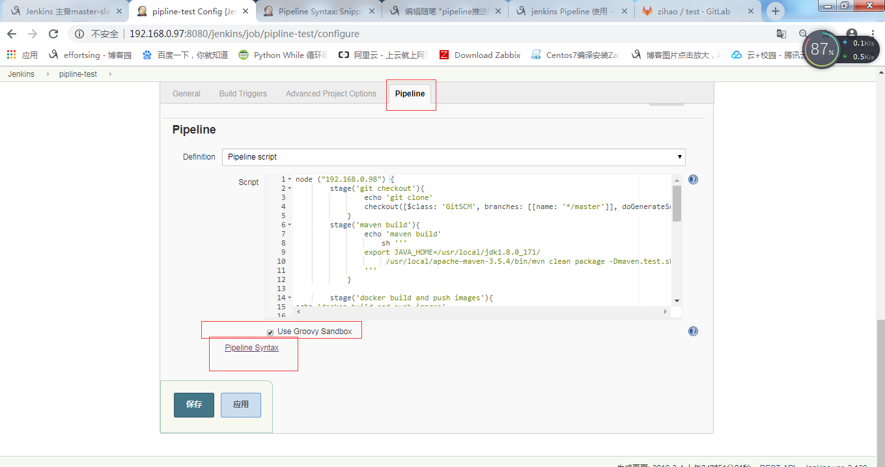Click the node ("192.168.0.98") script line
Screen dimensions: 885x467
(x=344, y=179)
